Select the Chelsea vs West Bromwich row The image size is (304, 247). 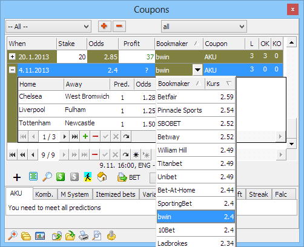[87, 97]
